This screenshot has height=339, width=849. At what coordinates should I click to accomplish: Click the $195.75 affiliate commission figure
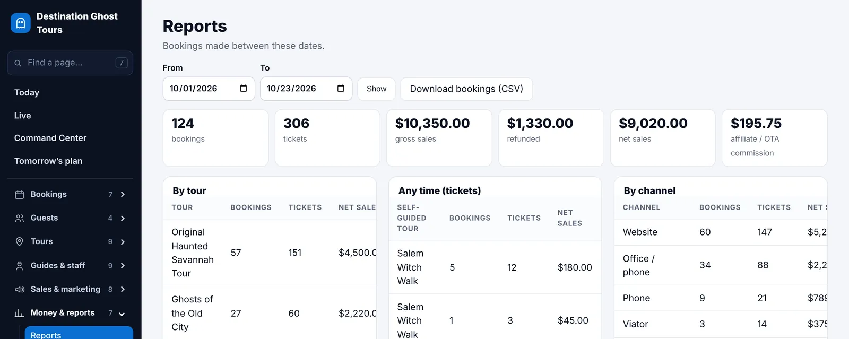point(756,124)
